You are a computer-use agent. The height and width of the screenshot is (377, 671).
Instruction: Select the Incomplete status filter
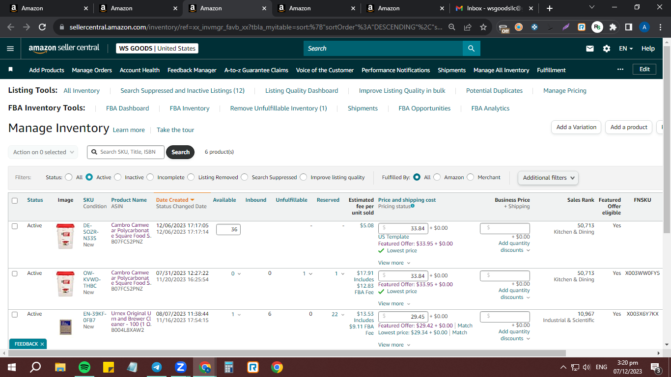click(x=150, y=177)
